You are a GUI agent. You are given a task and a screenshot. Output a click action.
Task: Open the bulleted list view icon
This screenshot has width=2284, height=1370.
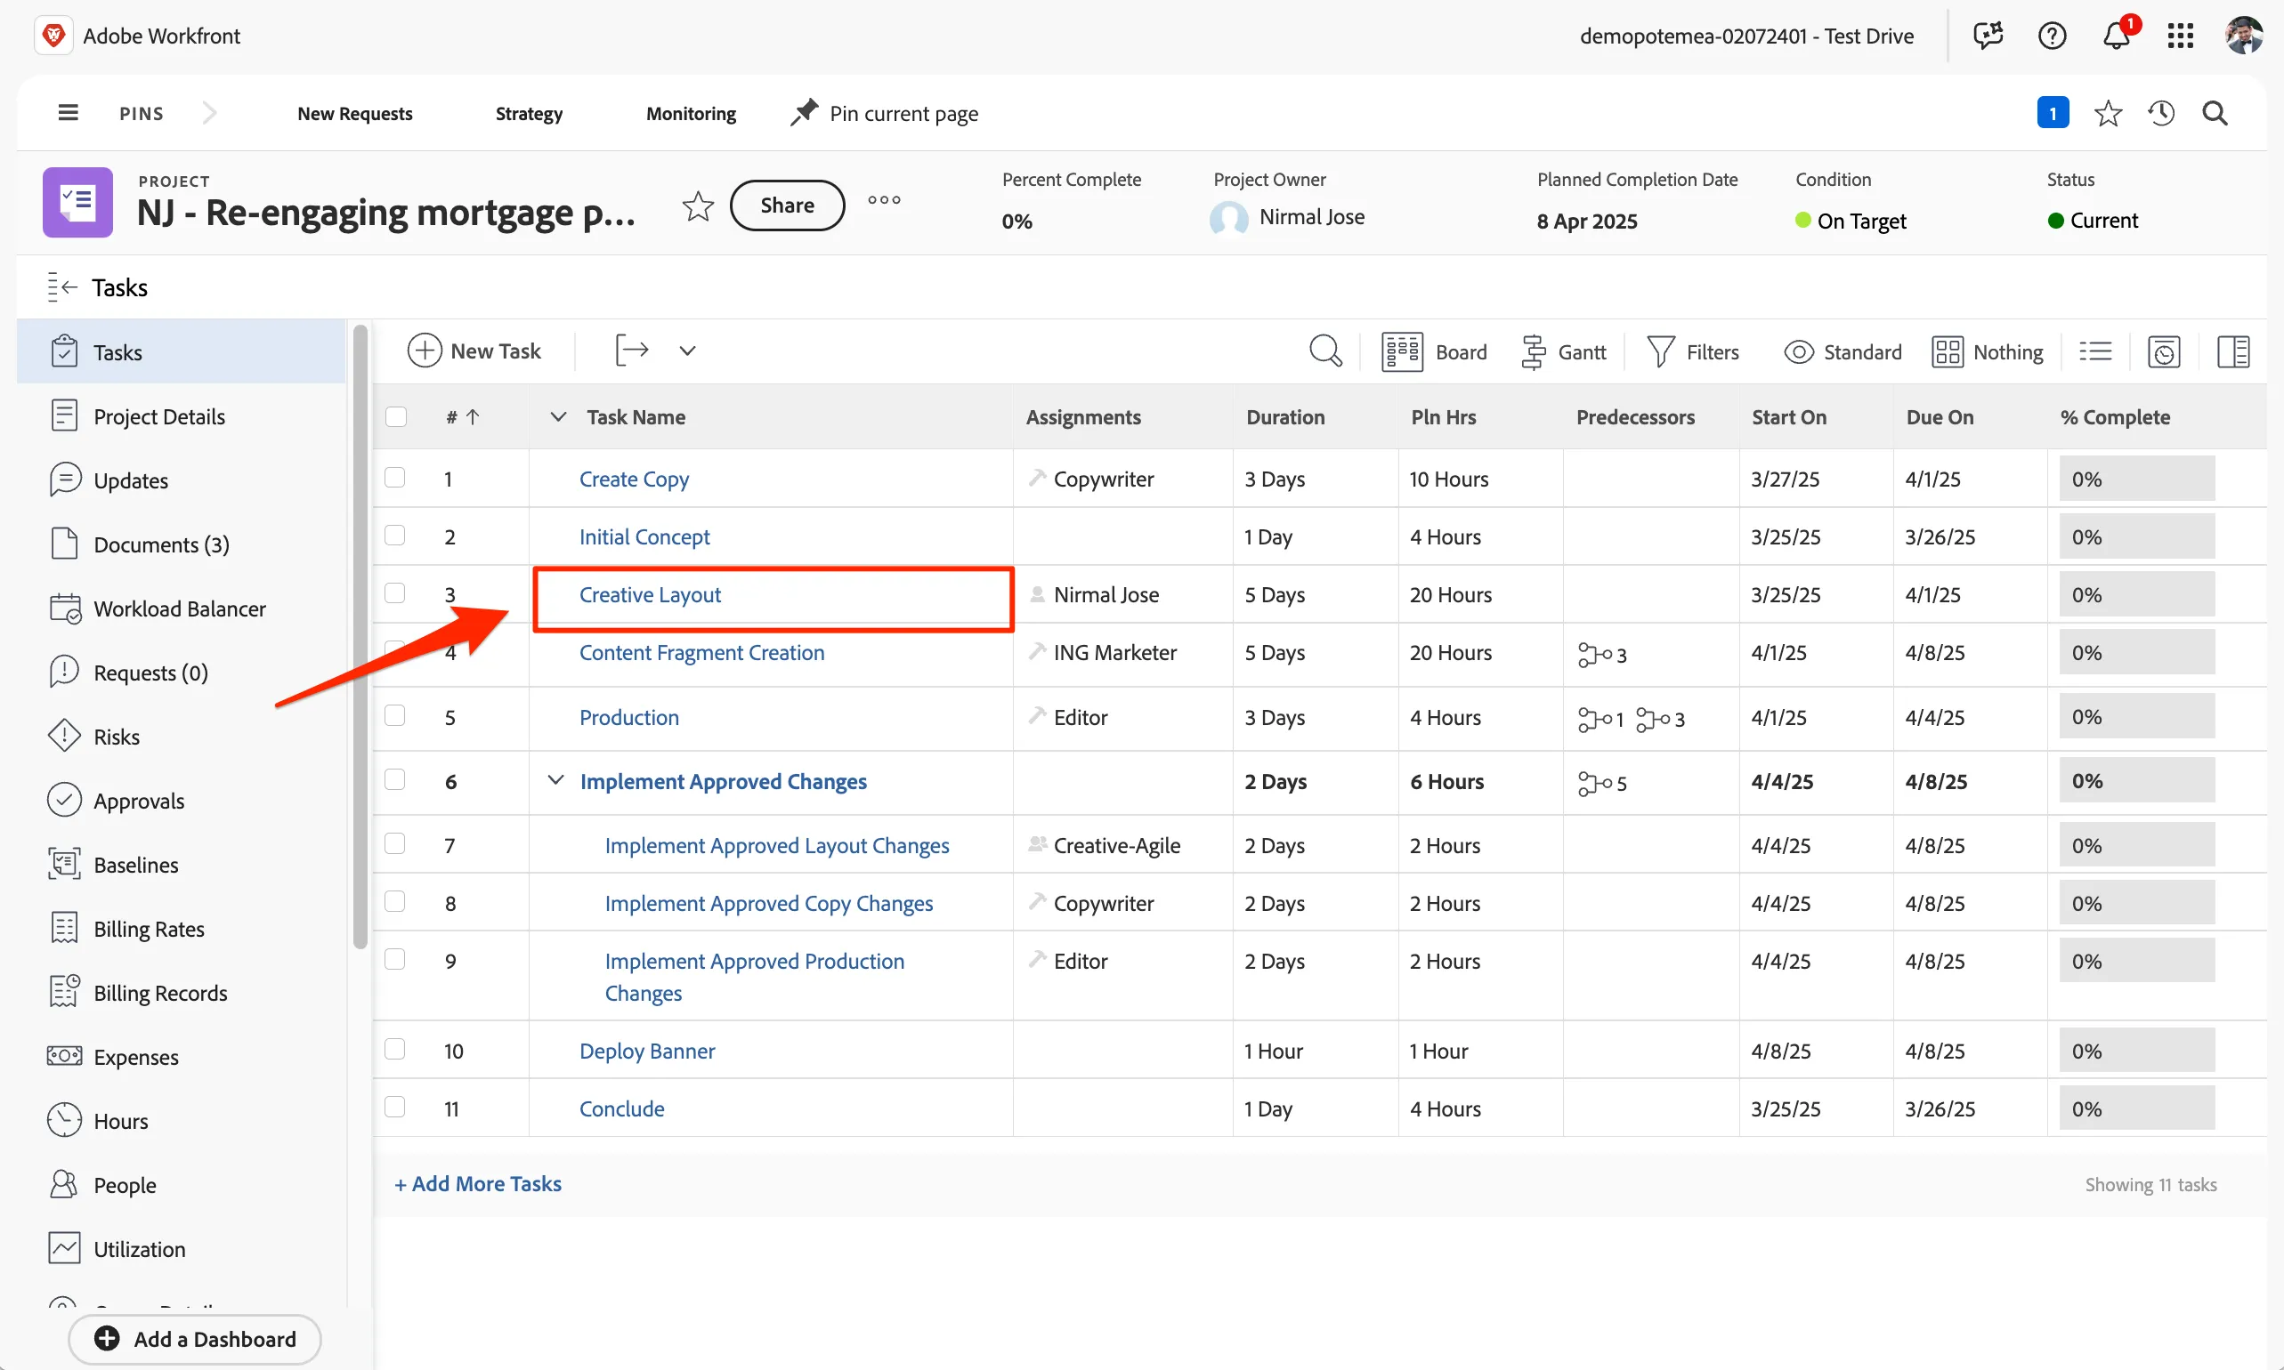2095,351
